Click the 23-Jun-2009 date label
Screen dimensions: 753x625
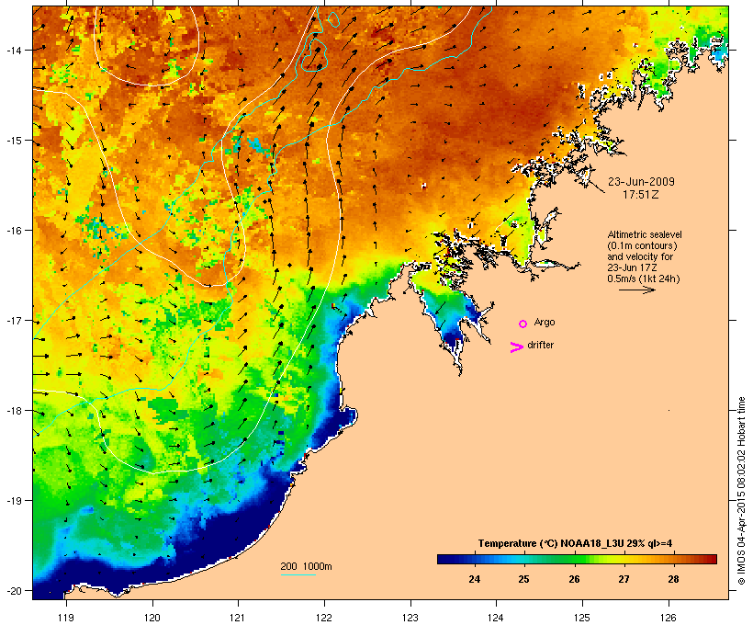click(641, 182)
